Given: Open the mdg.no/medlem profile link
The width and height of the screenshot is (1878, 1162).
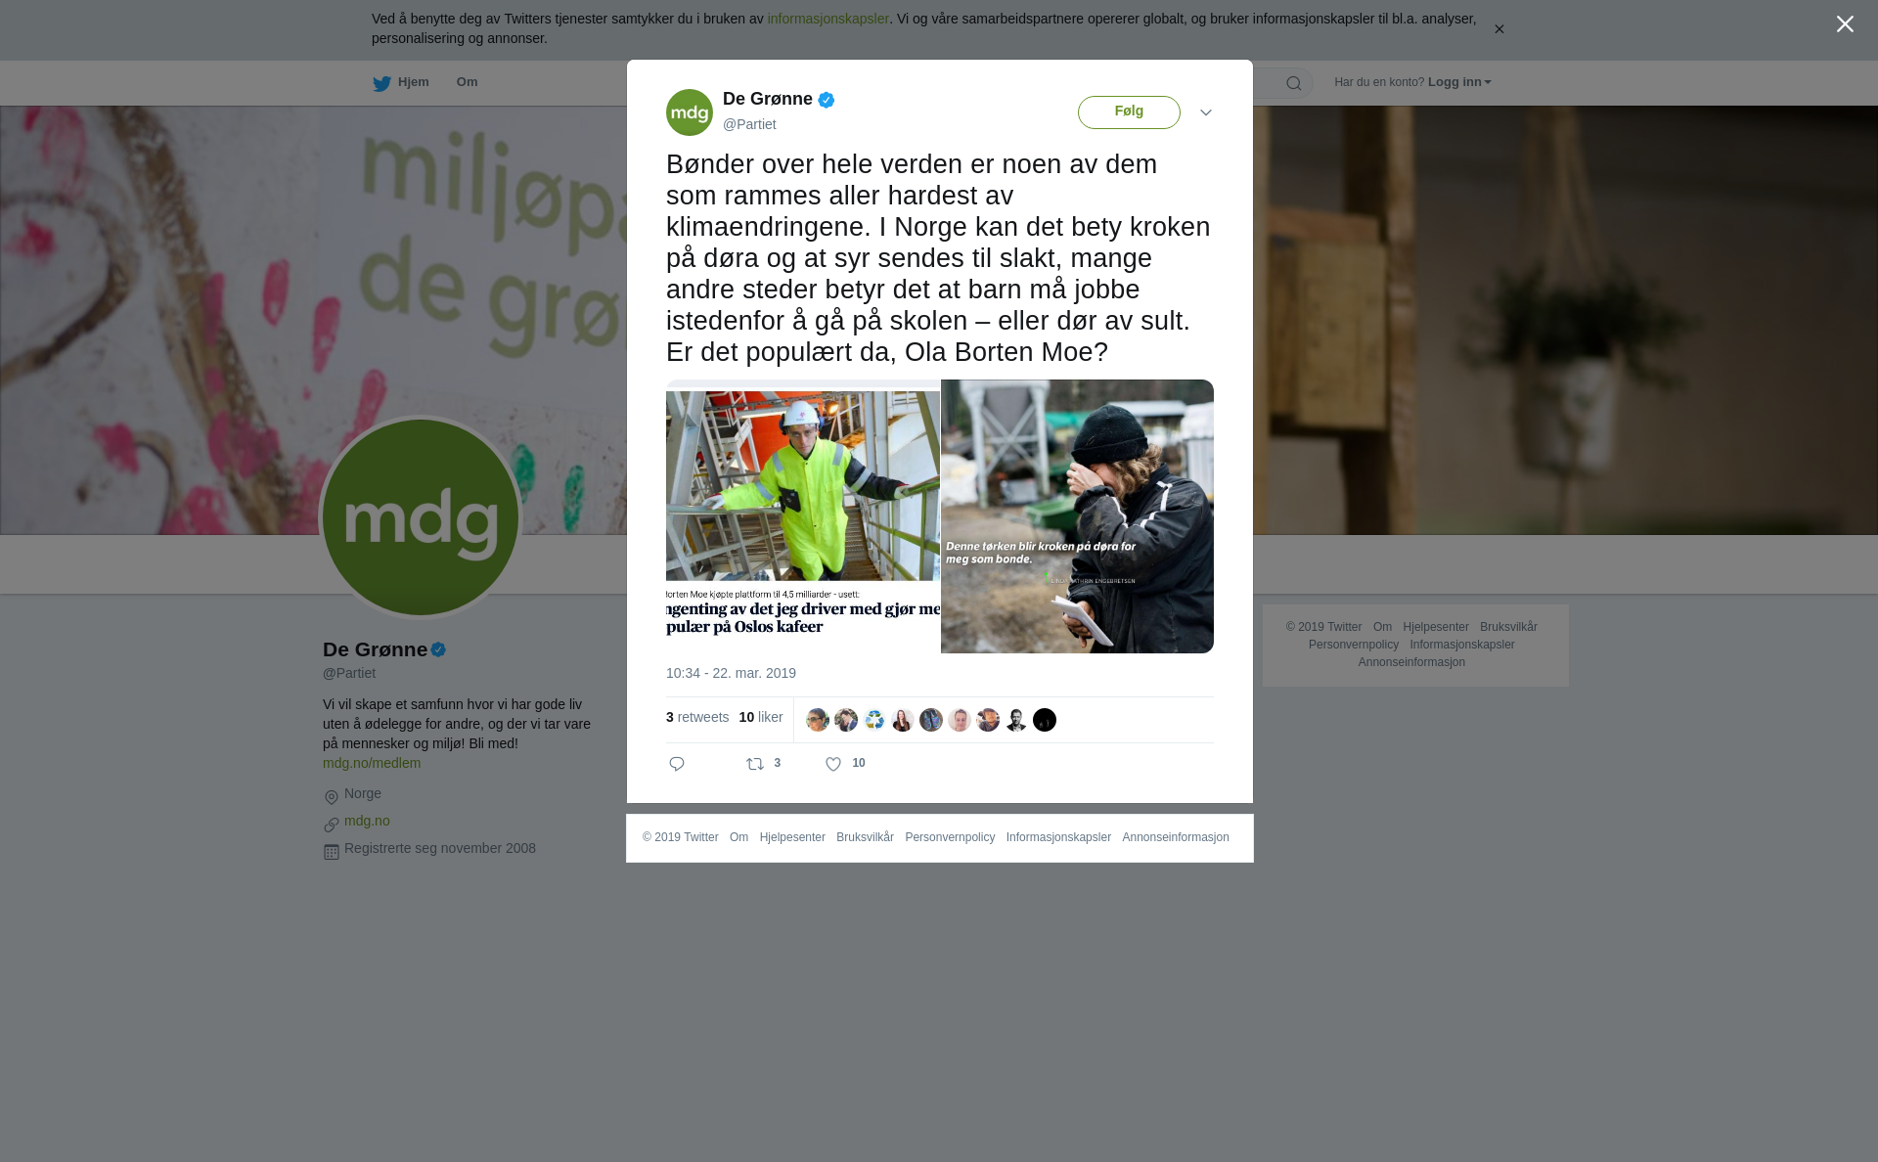Looking at the screenshot, I should click(x=372, y=763).
